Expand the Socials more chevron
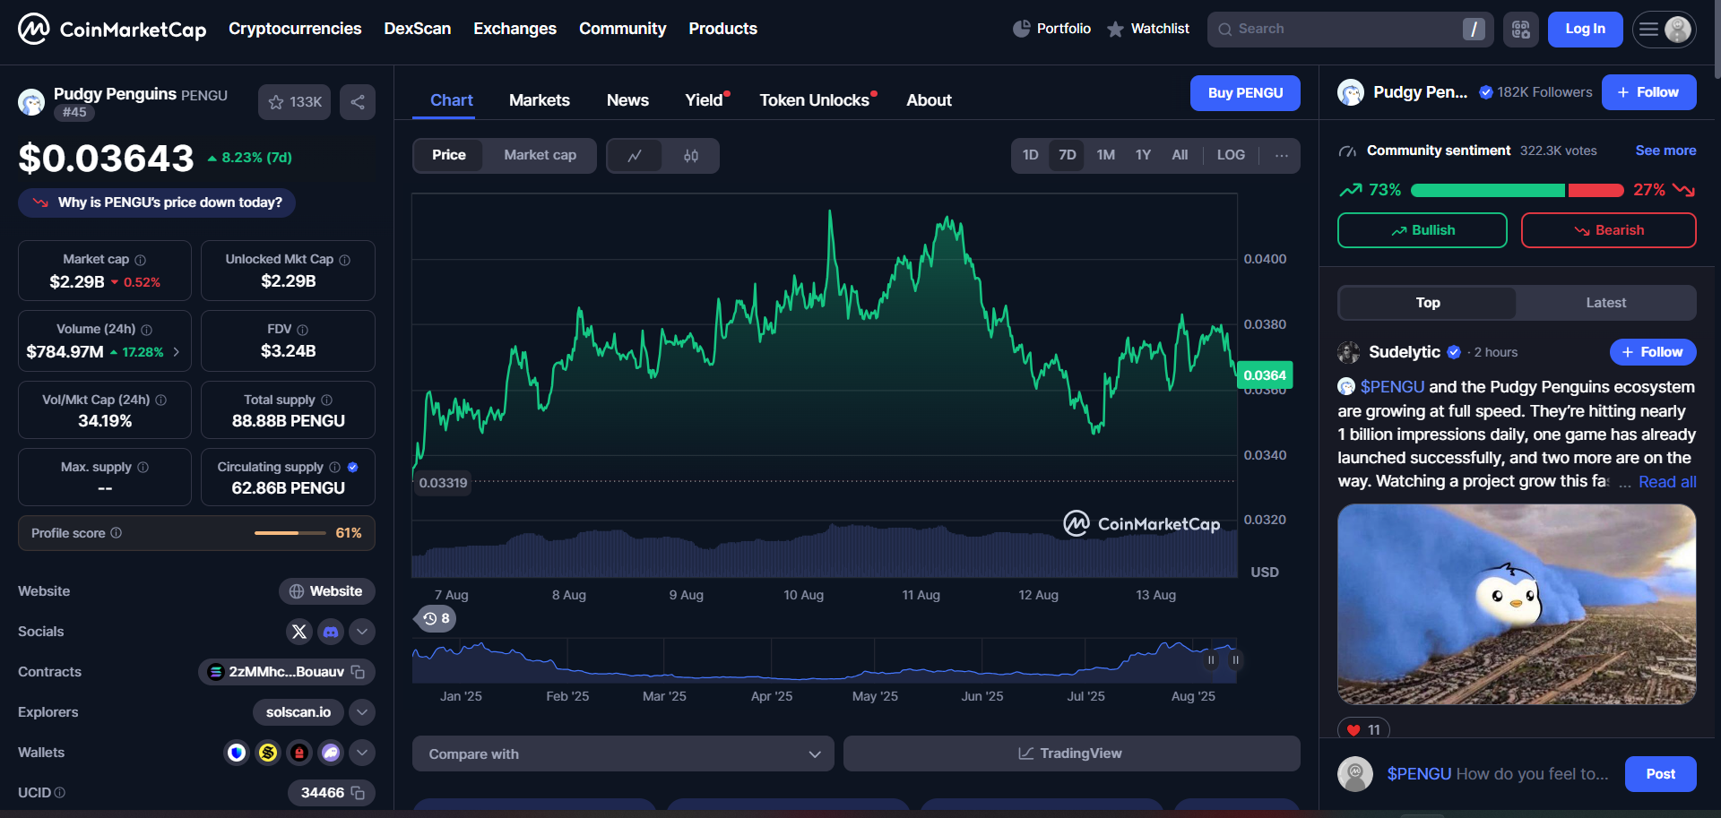 click(x=362, y=632)
